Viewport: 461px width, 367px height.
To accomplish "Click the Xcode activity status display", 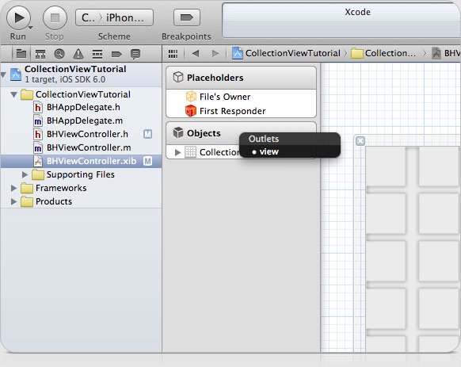I will (x=341, y=20).
